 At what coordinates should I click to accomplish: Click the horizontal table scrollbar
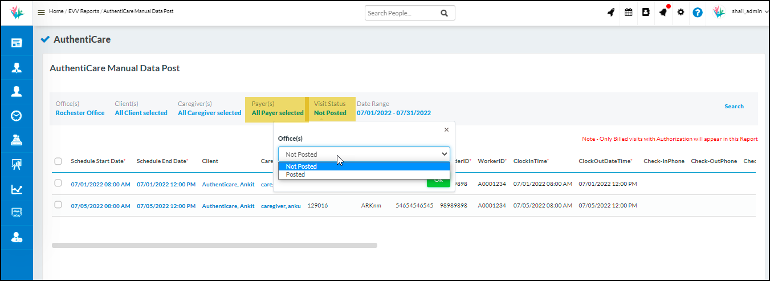(x=214, y=245)
